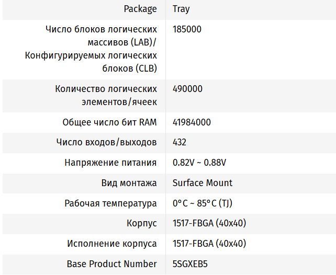Select the 185000 value
Screen dimensions: 336x275
pos(187,29)
